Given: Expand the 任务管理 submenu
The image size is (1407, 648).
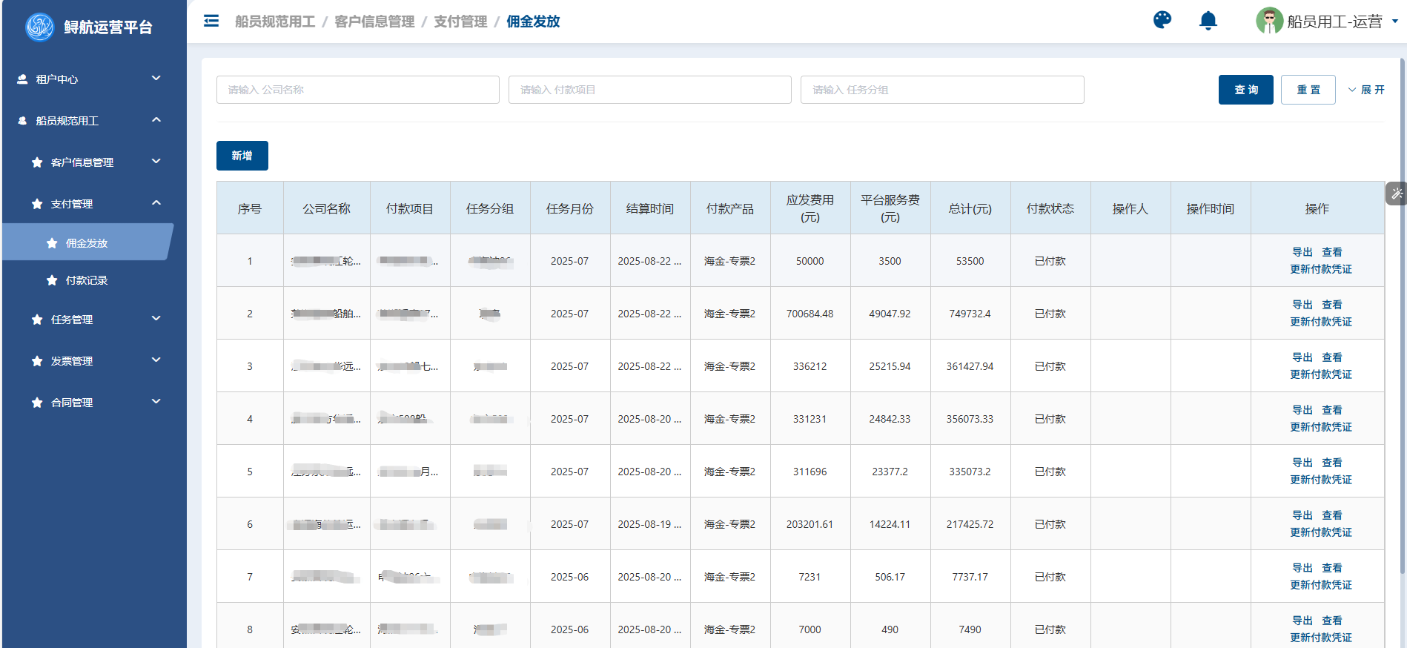Looking at the screenshot, I should [x=156, y=319].
